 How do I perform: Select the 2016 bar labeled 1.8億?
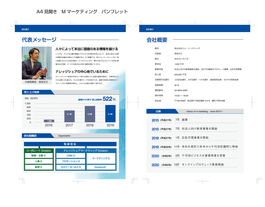click(49, 121)
